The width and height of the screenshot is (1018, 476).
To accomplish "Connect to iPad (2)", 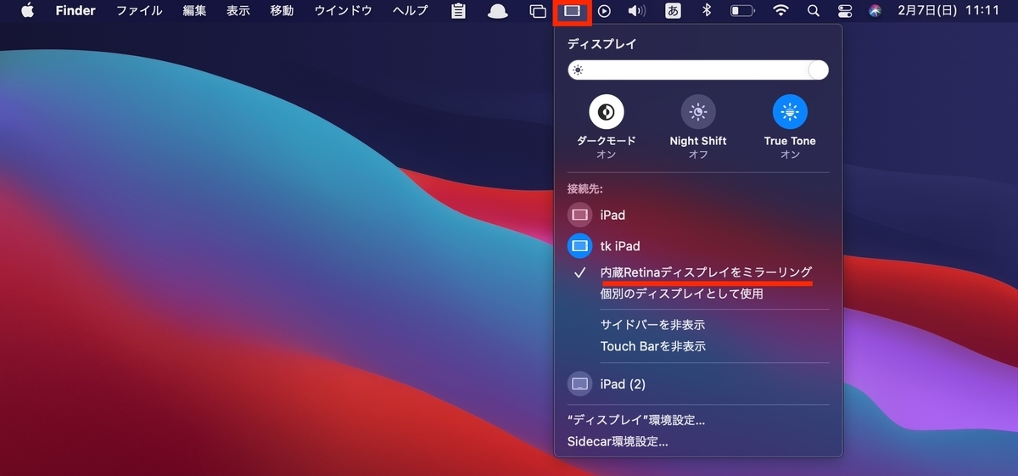I will tap(698, 384).
